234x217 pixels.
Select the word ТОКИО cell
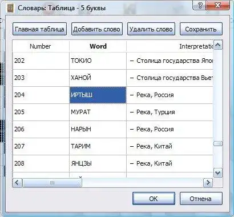pyautogui.click(x=98, y=61)
